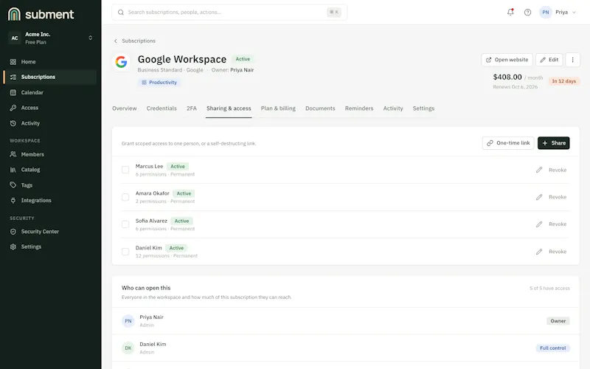Expand the Acme Inc. workspace switcher
Screen dimensions: 590x369
[x=90, y=38]
